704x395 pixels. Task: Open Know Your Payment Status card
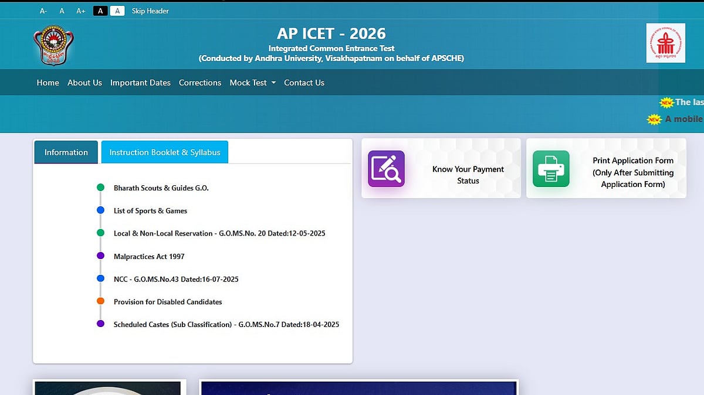468,175
